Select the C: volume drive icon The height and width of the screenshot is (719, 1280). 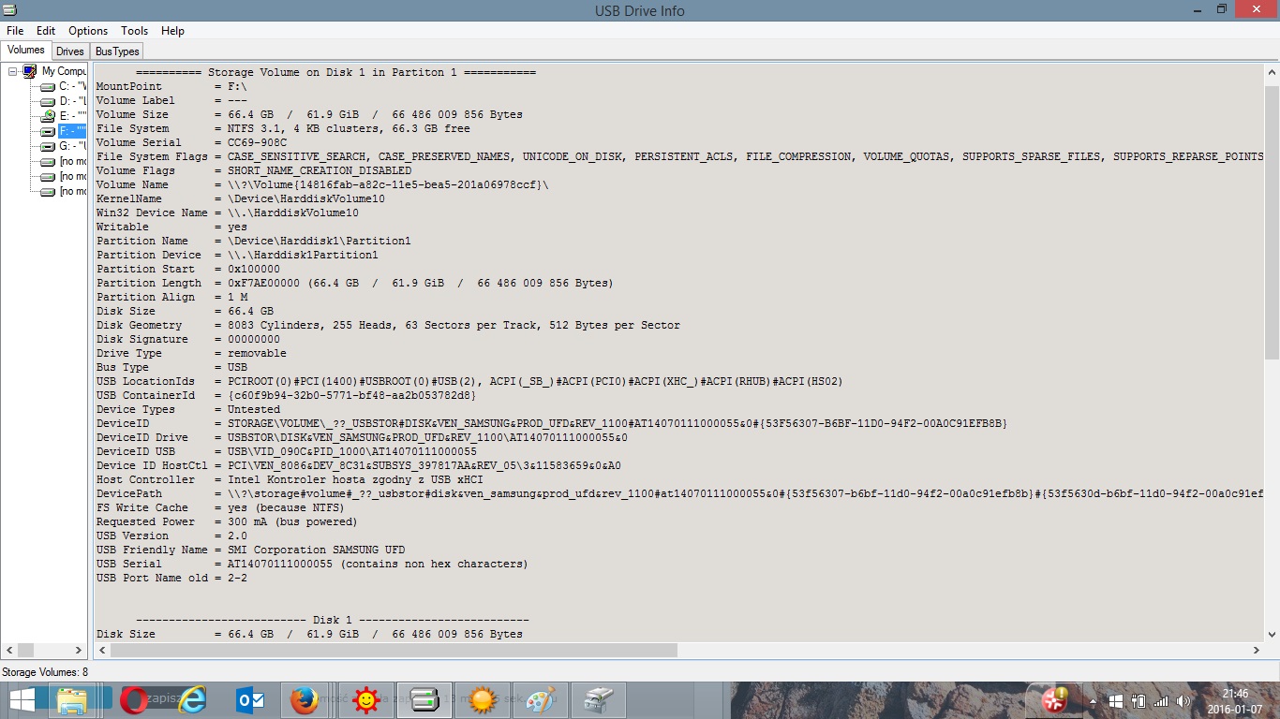(x=48, y=86)
